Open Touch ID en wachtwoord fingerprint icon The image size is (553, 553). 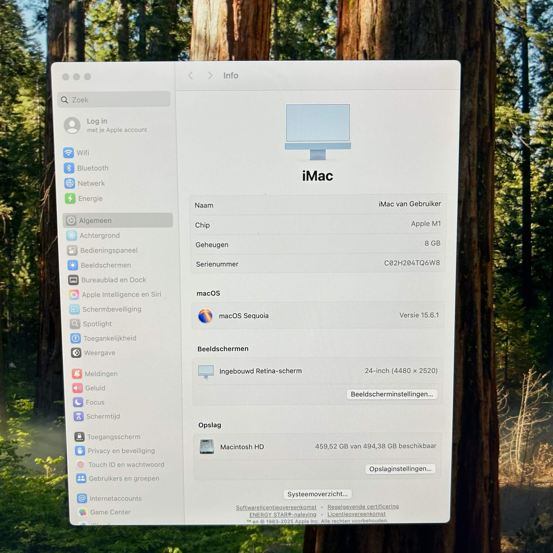tap(81, 464)
